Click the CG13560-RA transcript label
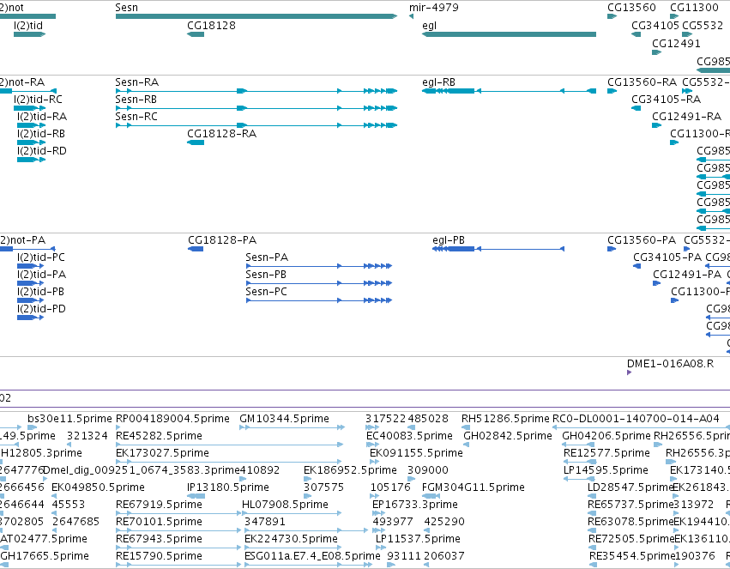Image resolution: width=730 pixels, height=569 pixels. (642, 82)
